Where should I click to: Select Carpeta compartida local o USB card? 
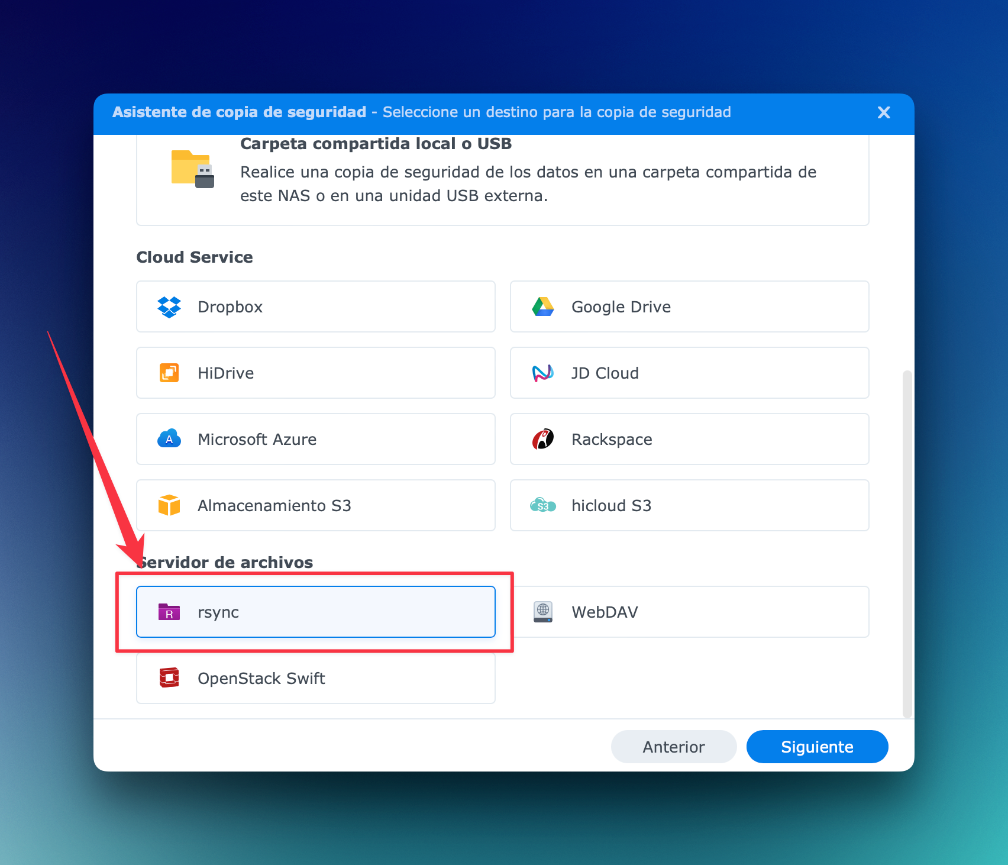pos(503,179)
